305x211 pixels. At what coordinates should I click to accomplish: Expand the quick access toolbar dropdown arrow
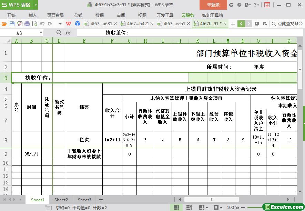tap(60, 24)
